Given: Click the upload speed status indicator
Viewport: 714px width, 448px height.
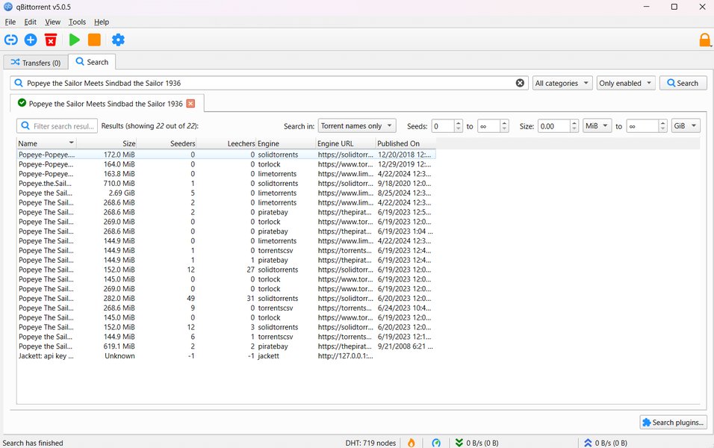Looking at the screenshot, I should click(x=605, y=443).
